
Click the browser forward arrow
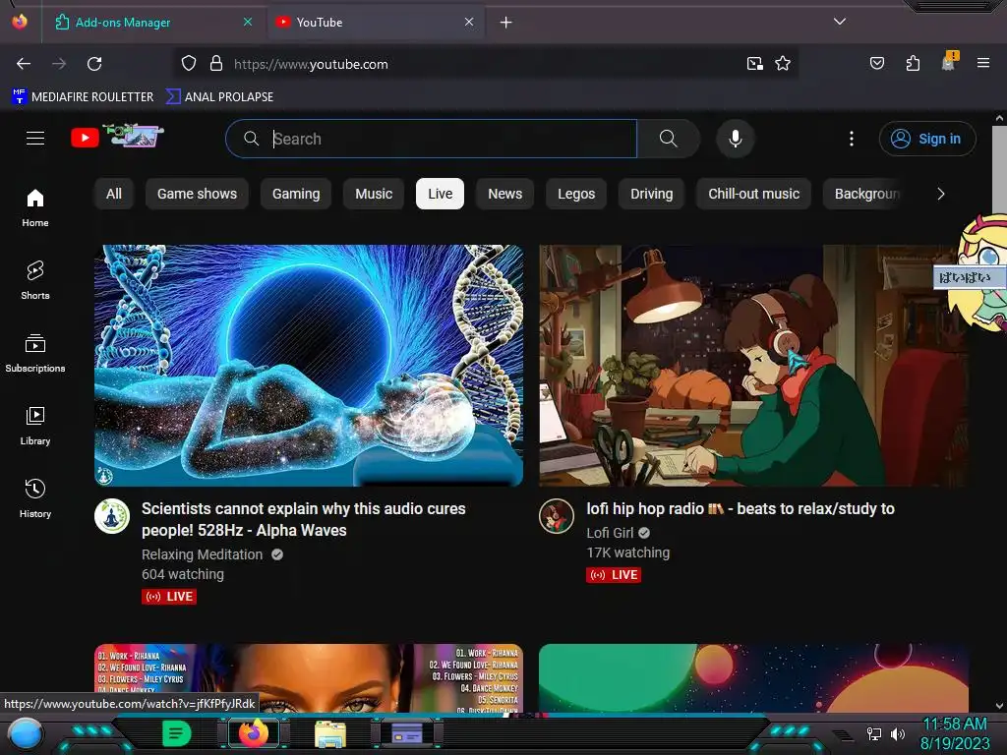[59, 64]
